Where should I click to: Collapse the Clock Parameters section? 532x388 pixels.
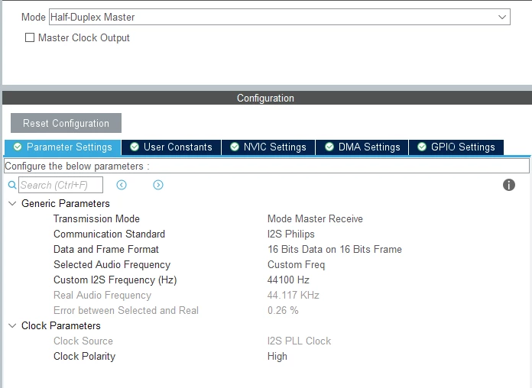coord(12,325)
